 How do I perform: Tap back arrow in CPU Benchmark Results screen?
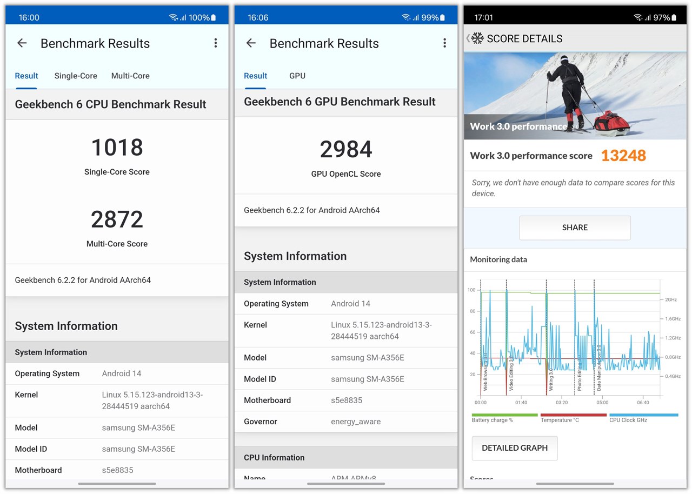pos(22,43)
